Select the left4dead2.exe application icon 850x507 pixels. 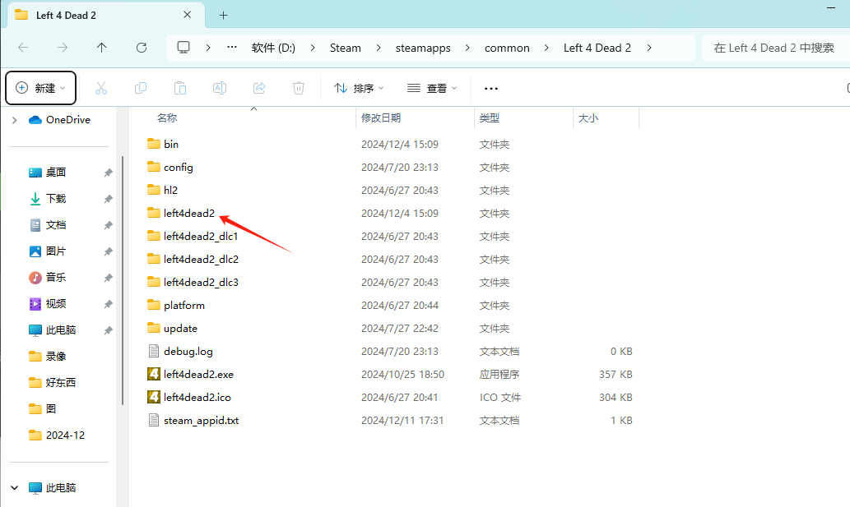click(x=154, y=374)
